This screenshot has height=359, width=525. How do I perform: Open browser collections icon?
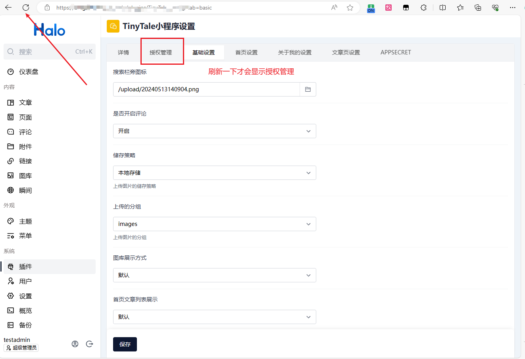(478, 8)
